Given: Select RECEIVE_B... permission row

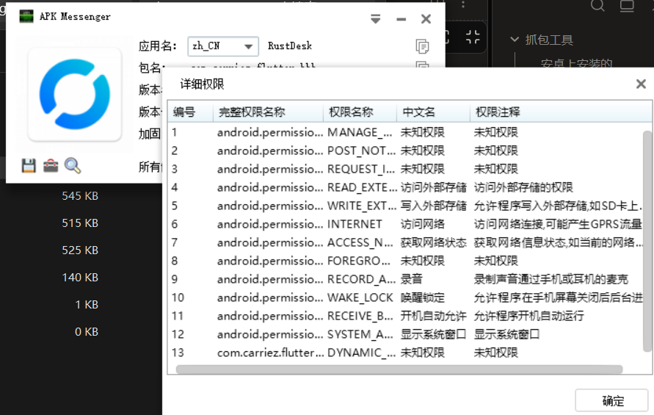Looking at the screenshot, I should click(x=405, y=316).
